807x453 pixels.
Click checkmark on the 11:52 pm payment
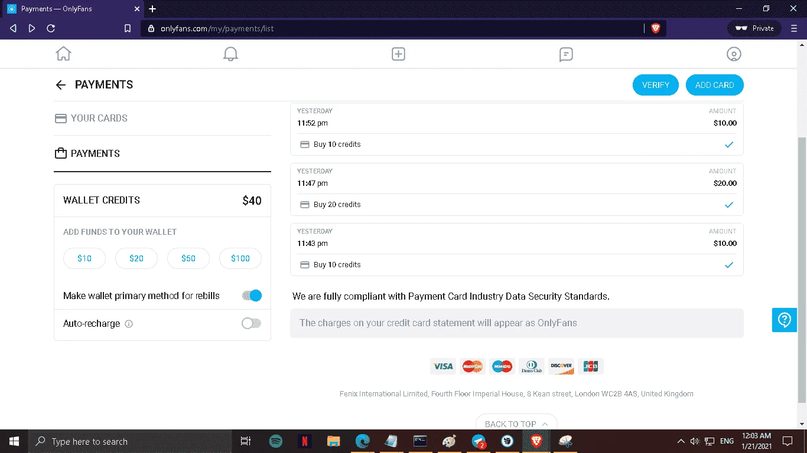tap(729, 145)
